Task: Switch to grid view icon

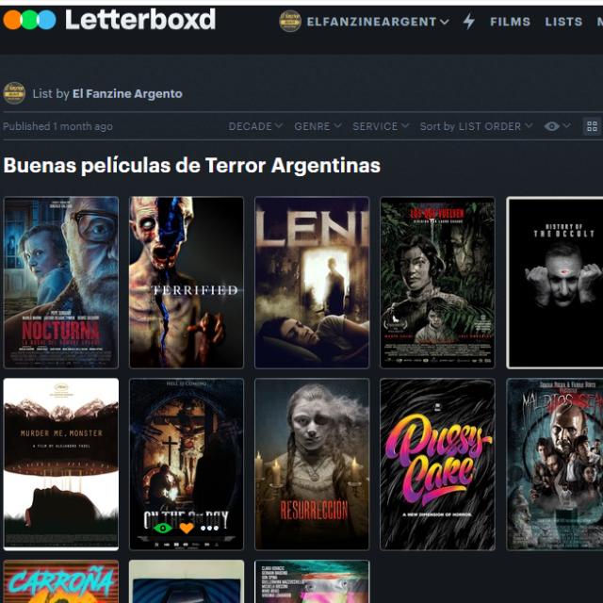Action: click(593, 126)
